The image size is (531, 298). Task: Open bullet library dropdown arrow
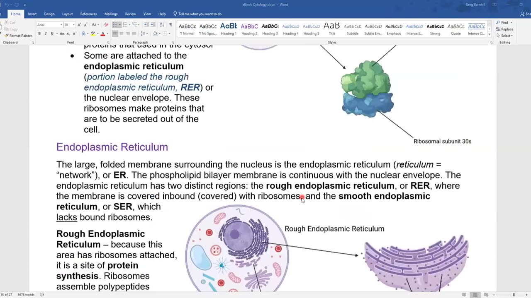pyautogui.click(x=120, y=25)
